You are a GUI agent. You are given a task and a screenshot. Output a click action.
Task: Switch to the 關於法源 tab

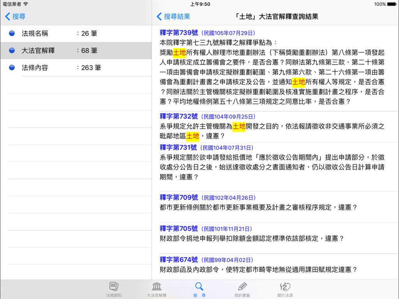coord(286,289)
